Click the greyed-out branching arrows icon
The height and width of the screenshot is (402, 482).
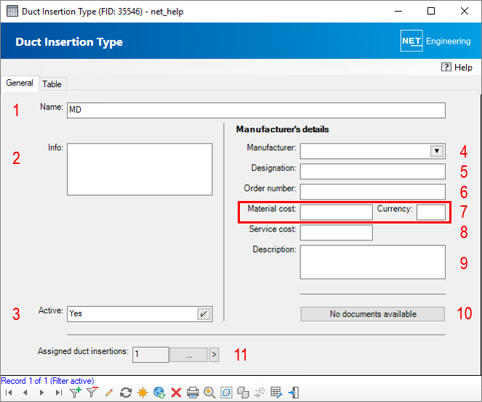(x=260, y=393)
